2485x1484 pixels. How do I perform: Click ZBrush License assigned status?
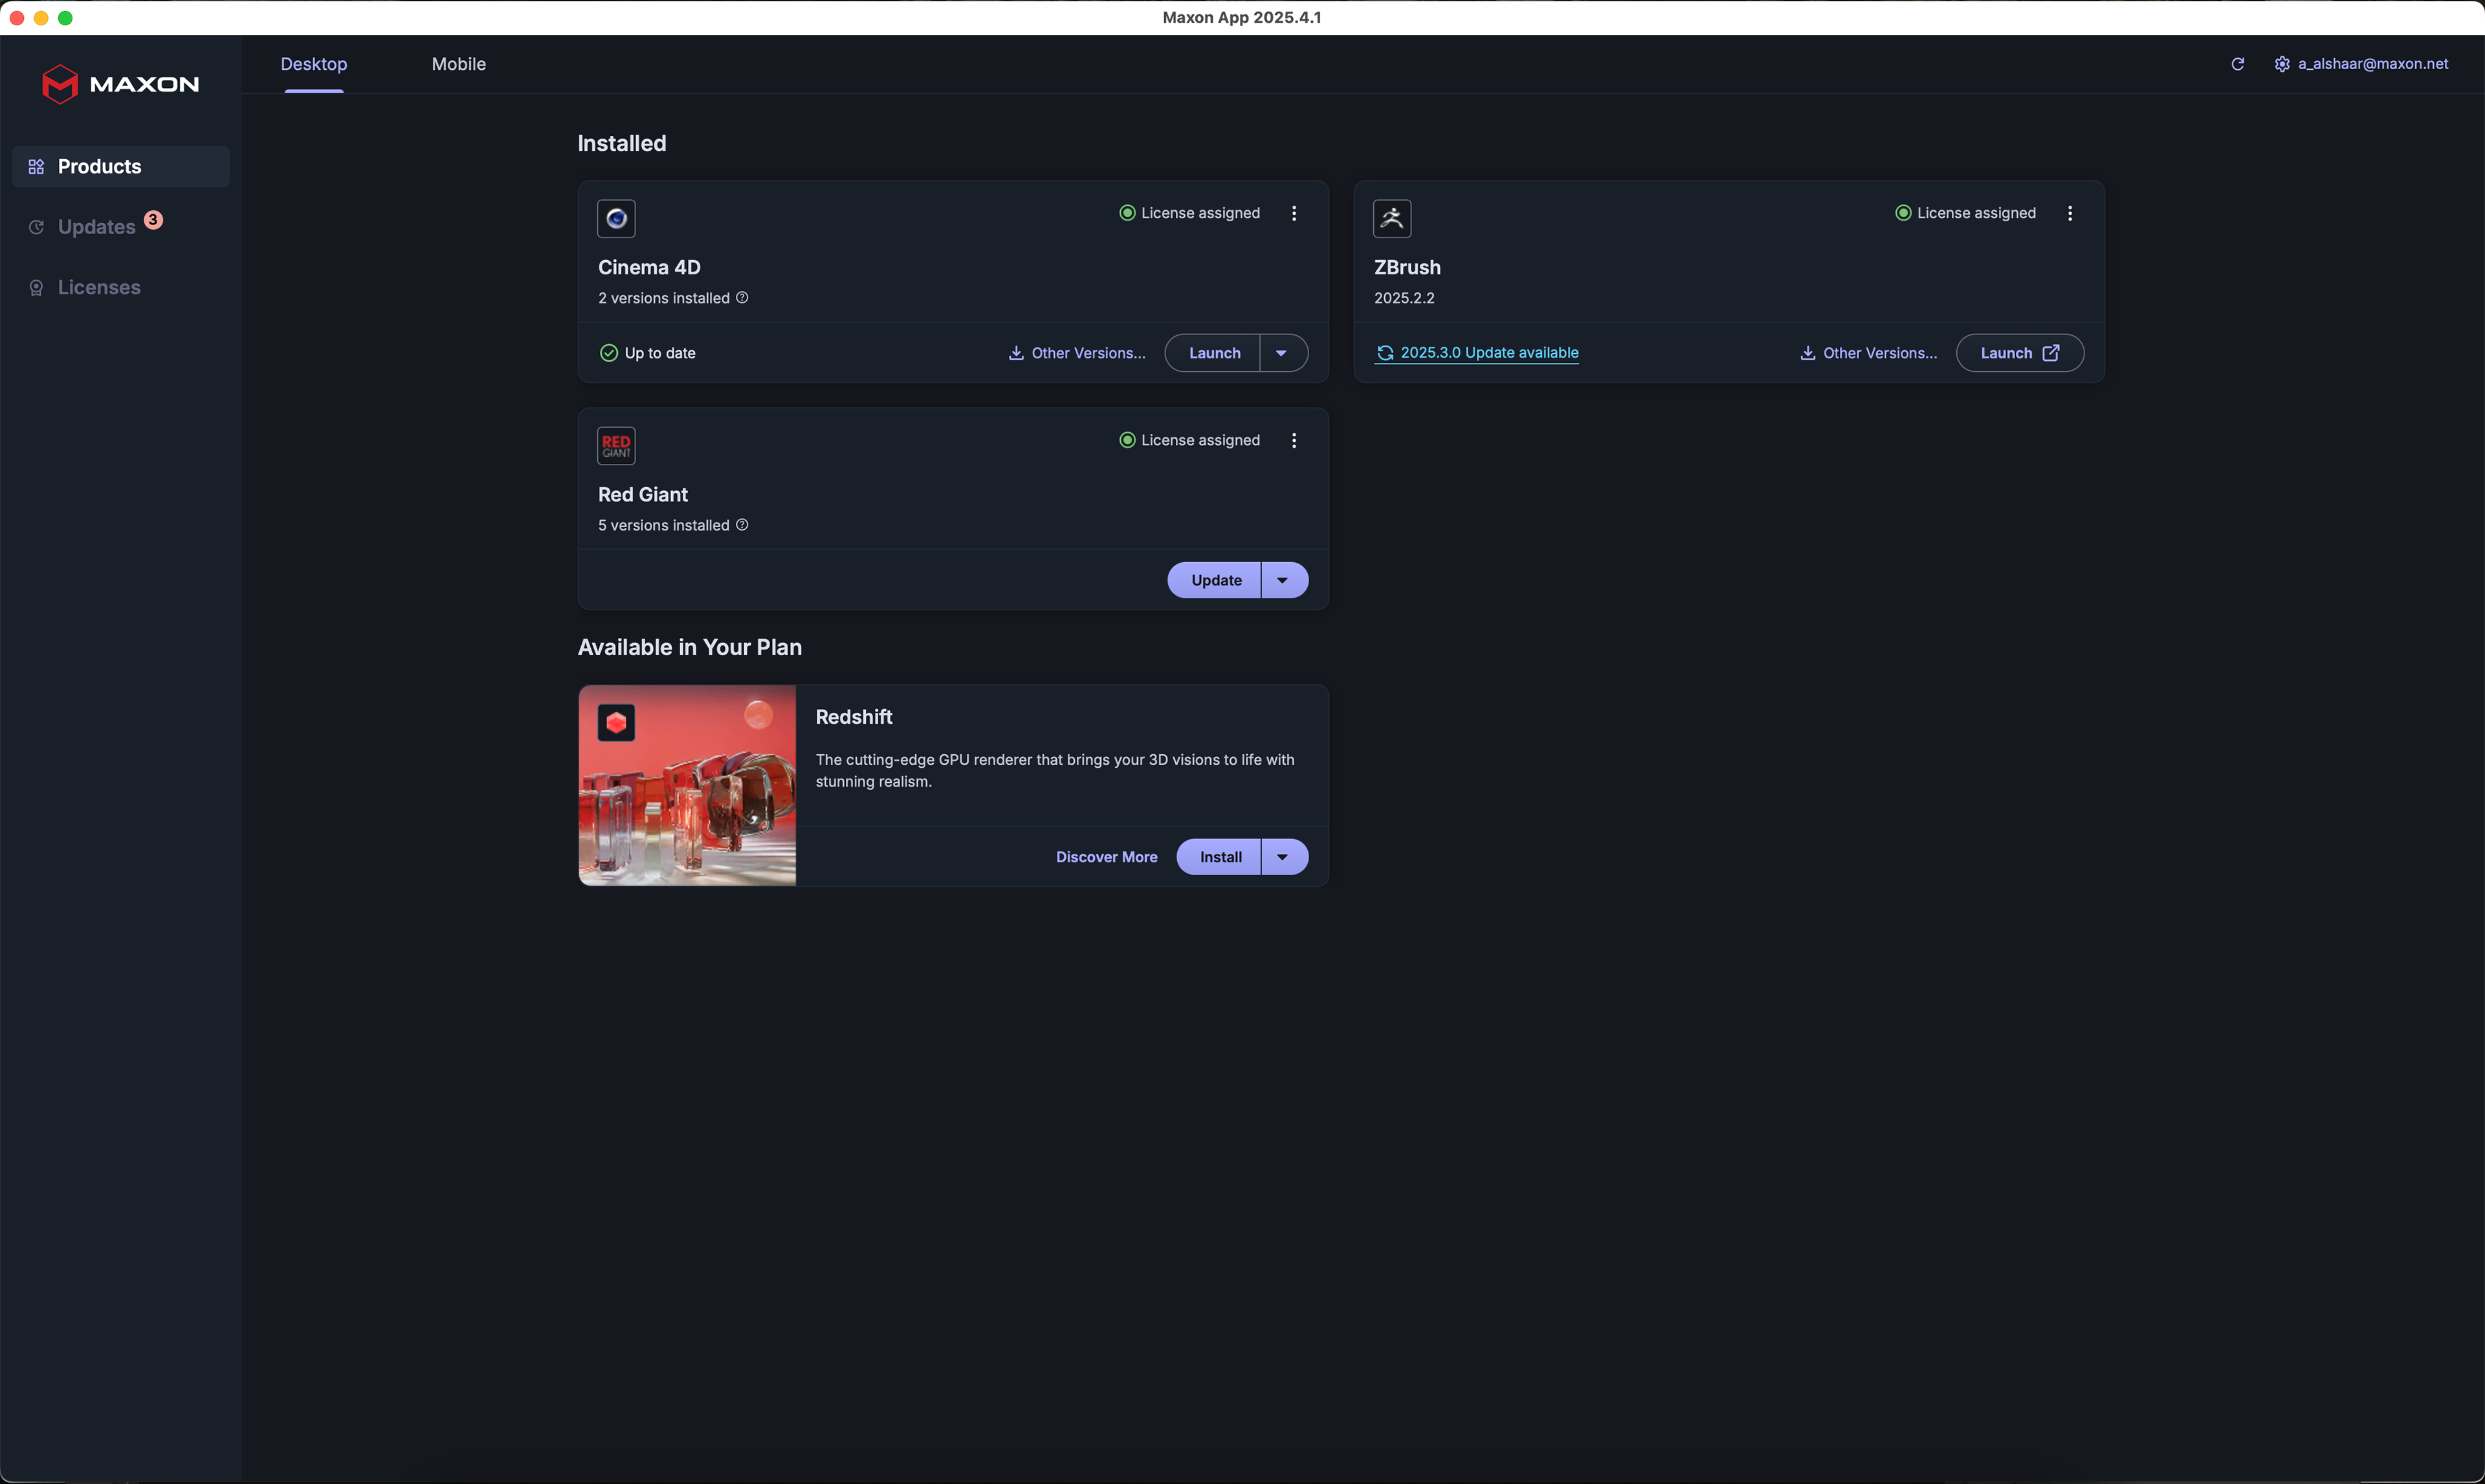click(x=1966, y=213)
